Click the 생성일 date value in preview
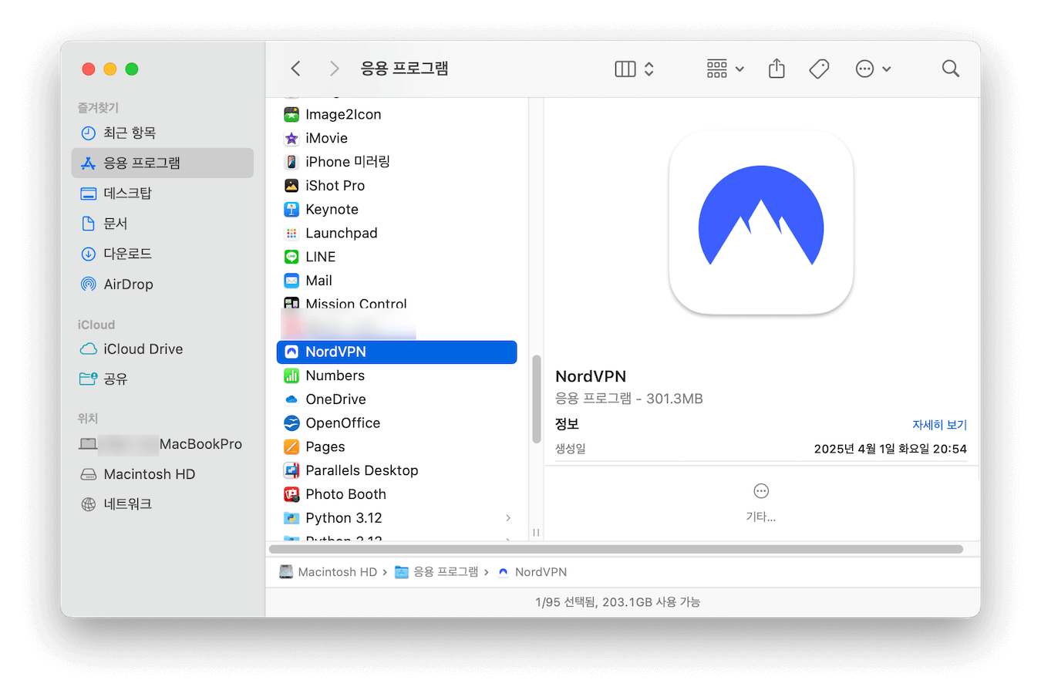This screenshot has height=697, width=1041. pos(890,449)
